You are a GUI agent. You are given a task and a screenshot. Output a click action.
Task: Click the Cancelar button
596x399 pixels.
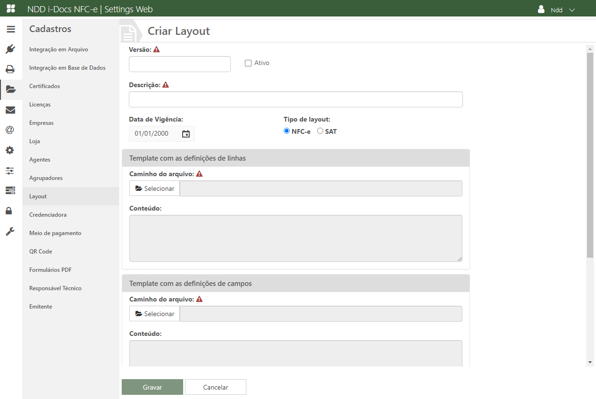click(x=216, y=387)
